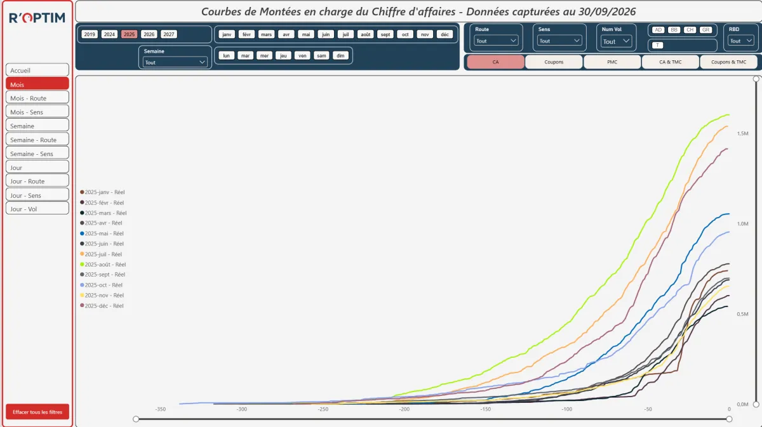The image size is (762, 427).
Task: Click the 2025-juil - Réel legend entry
Action: coord(101,254)
